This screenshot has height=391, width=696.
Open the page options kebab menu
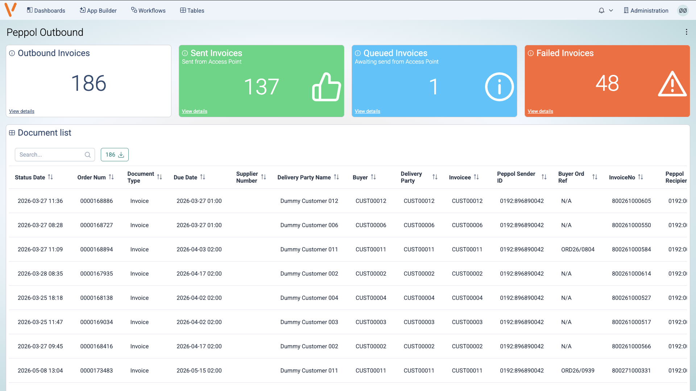tap(687, 32)
